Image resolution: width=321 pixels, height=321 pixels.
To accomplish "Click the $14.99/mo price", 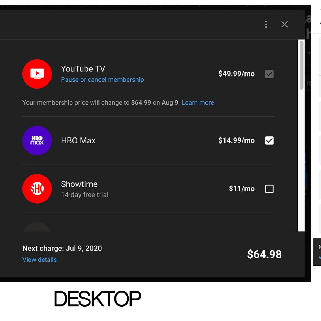I will [x=236, y=140].
